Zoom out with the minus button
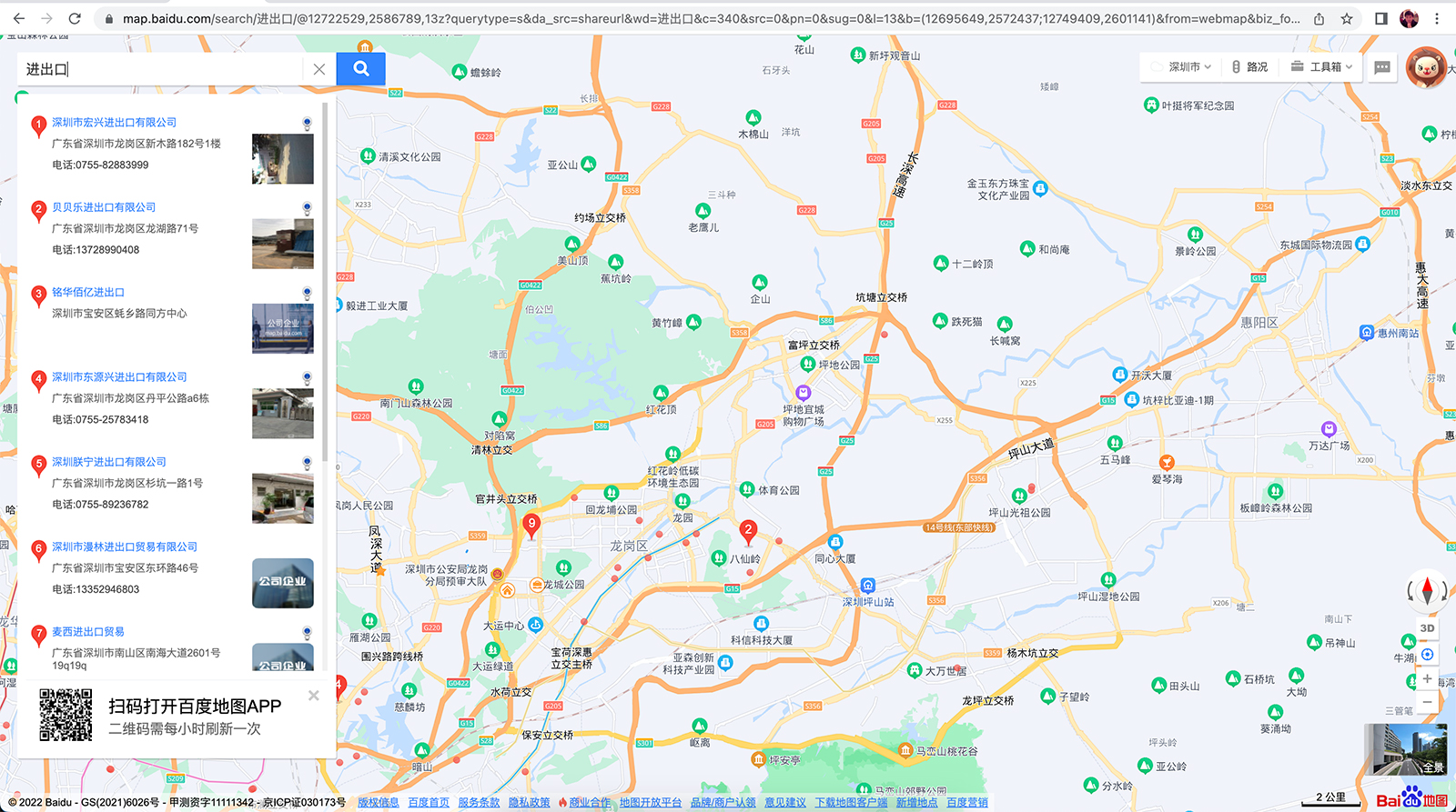Viewport: 1456px width, 812px height. tap(1427, 702)
